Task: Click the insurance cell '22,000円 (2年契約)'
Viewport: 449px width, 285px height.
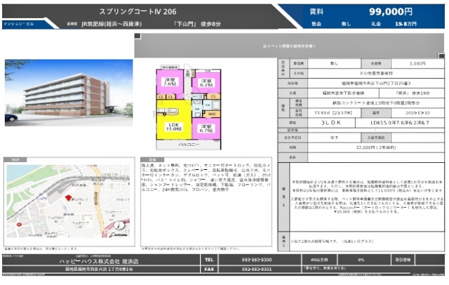Action: [x=376, y=147]
